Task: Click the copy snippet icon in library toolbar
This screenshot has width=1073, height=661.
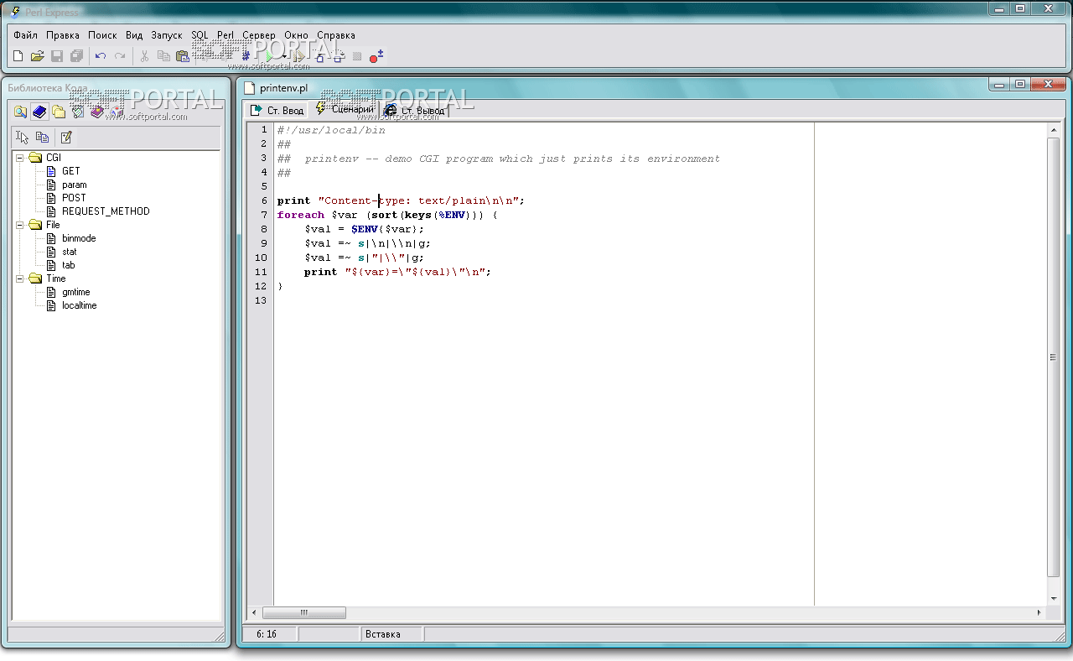Action: [43, 138]
